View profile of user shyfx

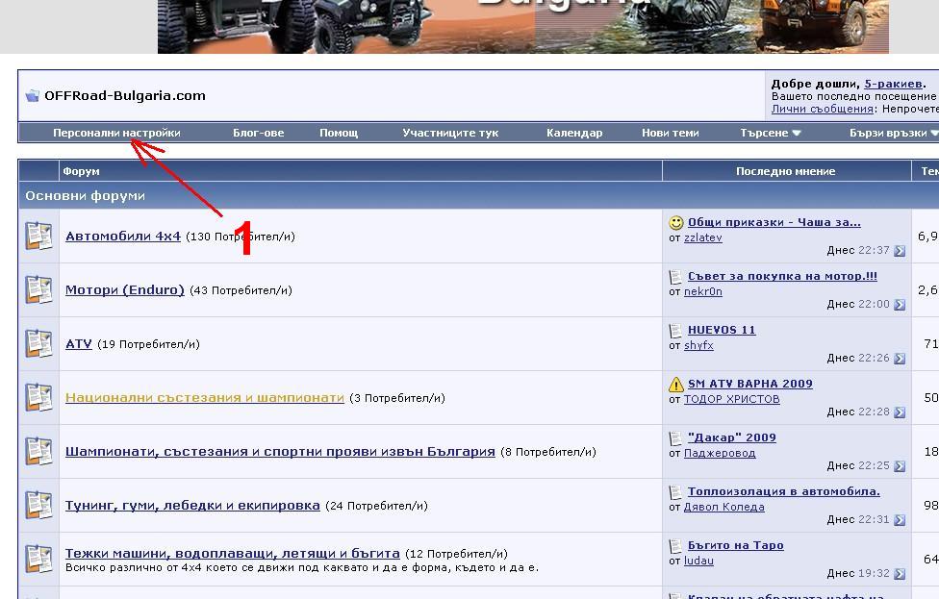[698, 345]
